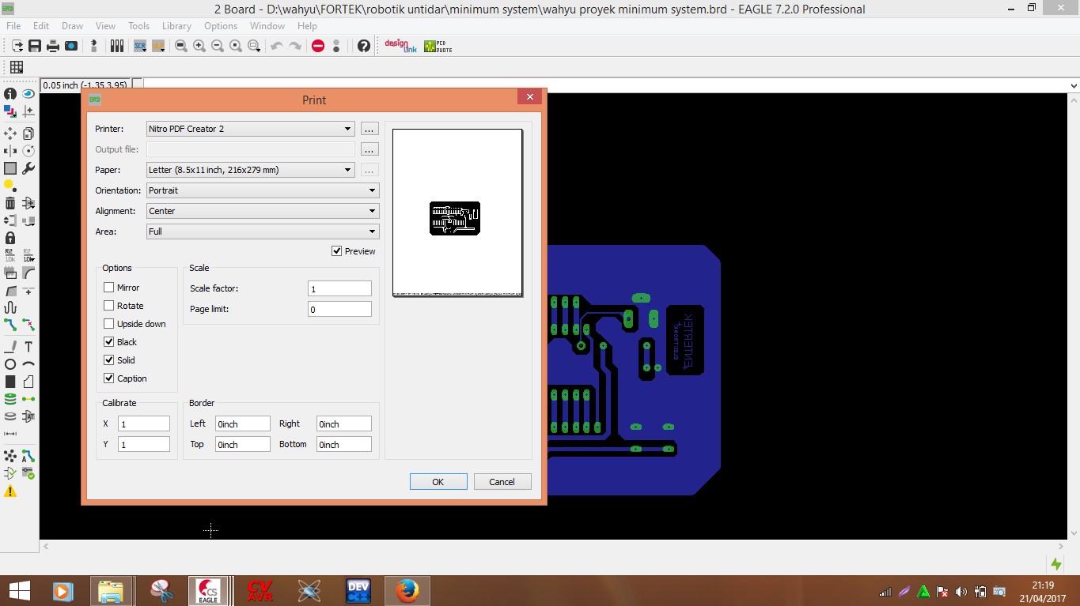Click the OK button in the Print dialog
Viewport: 1080px width, 606px height.
pos(438,481)
